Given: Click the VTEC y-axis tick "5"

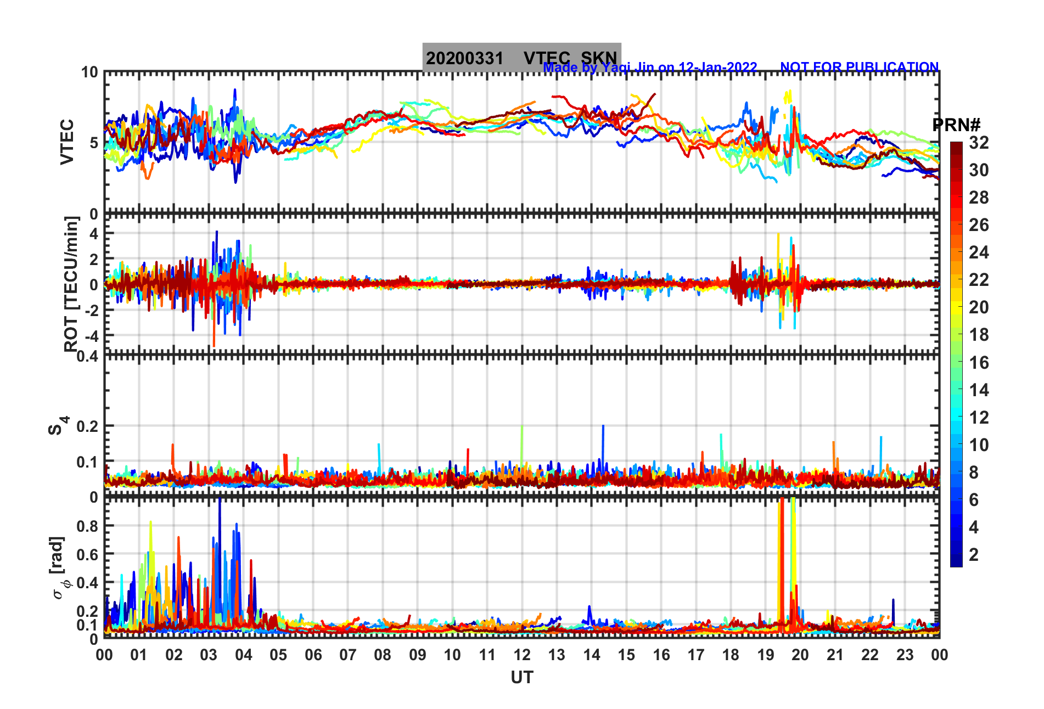Looking at the screenshot, I should click(94, 143).
